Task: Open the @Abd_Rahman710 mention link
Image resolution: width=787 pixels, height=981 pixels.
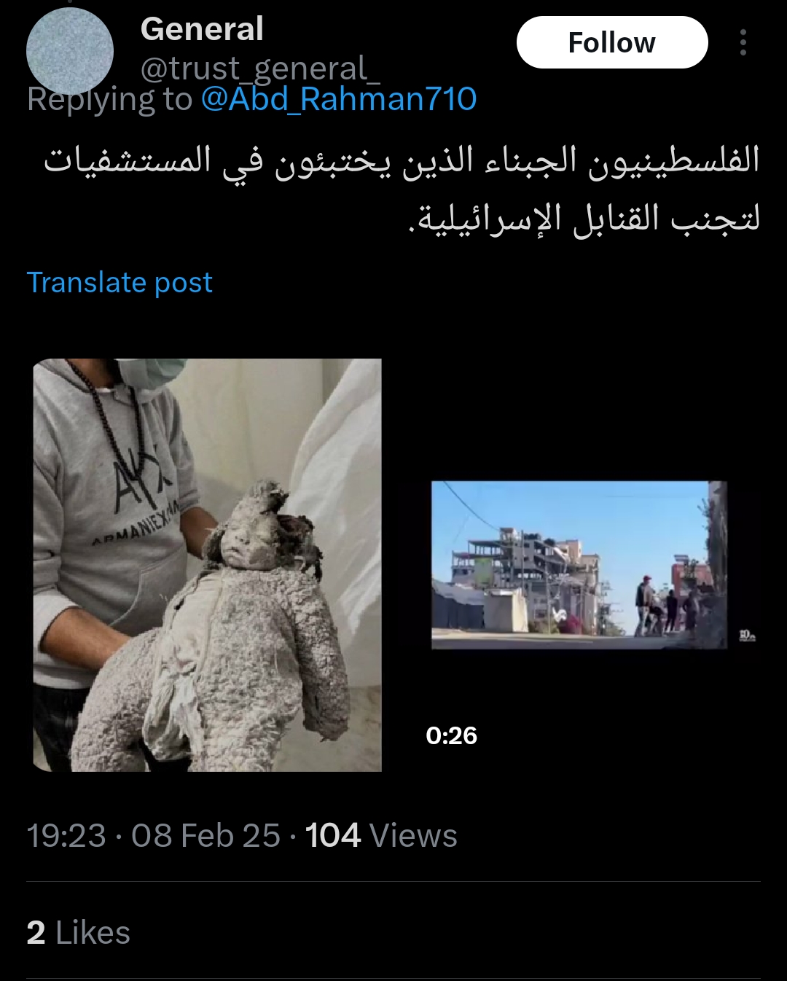Action: (339, 99)
